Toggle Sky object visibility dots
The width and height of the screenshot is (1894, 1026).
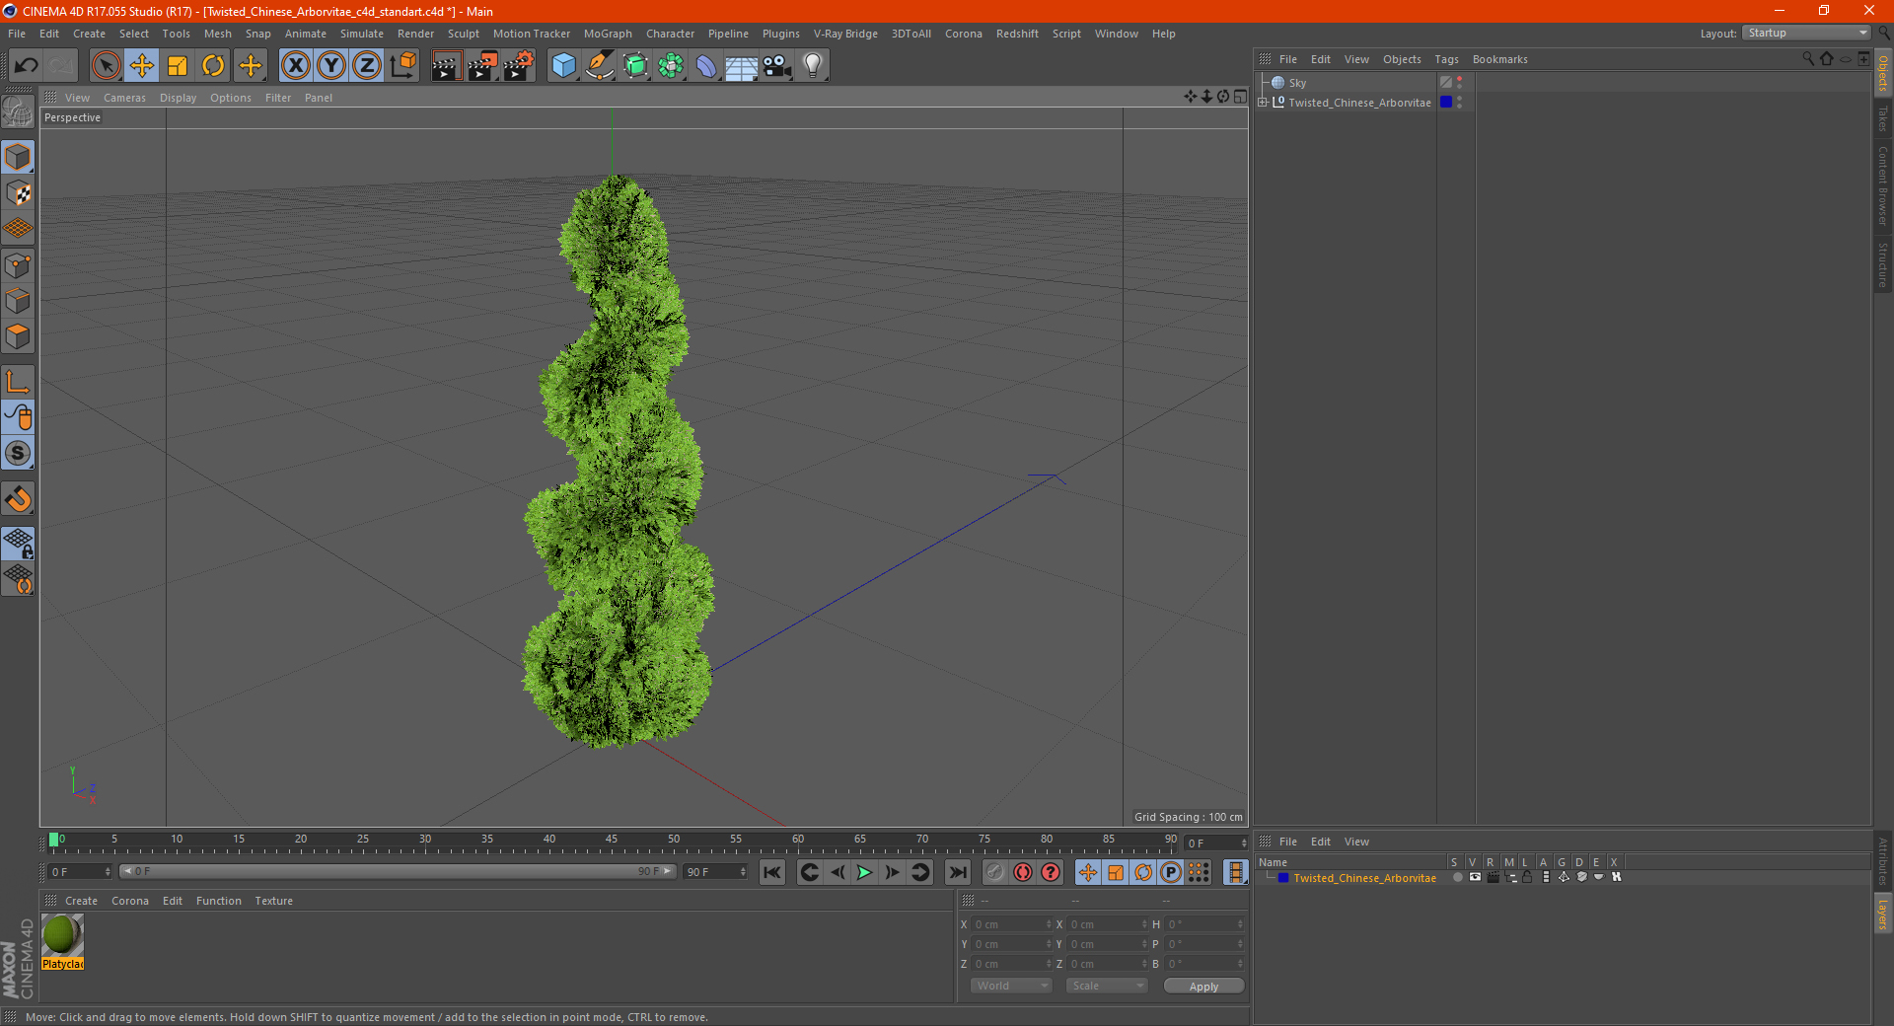click(1460, 83)
